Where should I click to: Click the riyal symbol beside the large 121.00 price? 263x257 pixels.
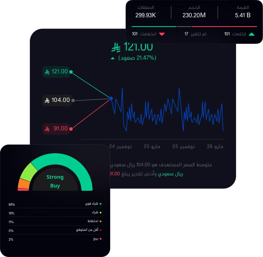[x=116, y=47]
